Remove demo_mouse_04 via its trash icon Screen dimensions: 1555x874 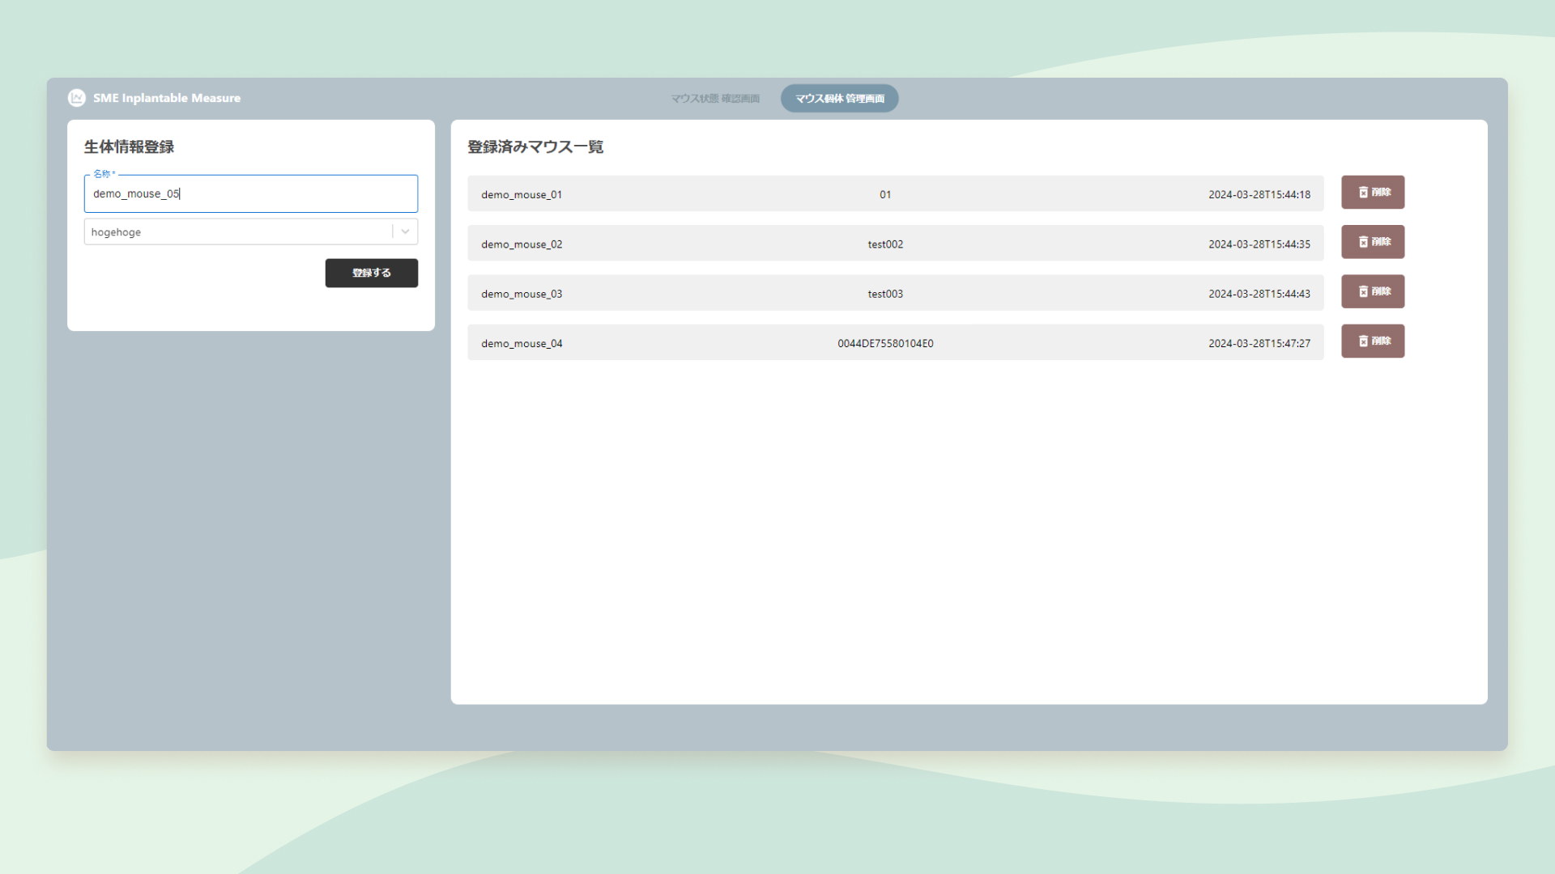[1362, 341]
